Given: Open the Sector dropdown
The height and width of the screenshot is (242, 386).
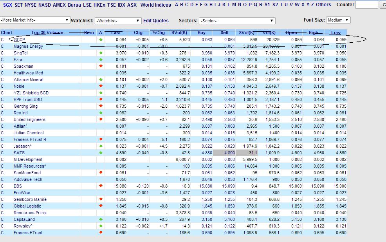Looking at the screenshot, I should [237, 21].
